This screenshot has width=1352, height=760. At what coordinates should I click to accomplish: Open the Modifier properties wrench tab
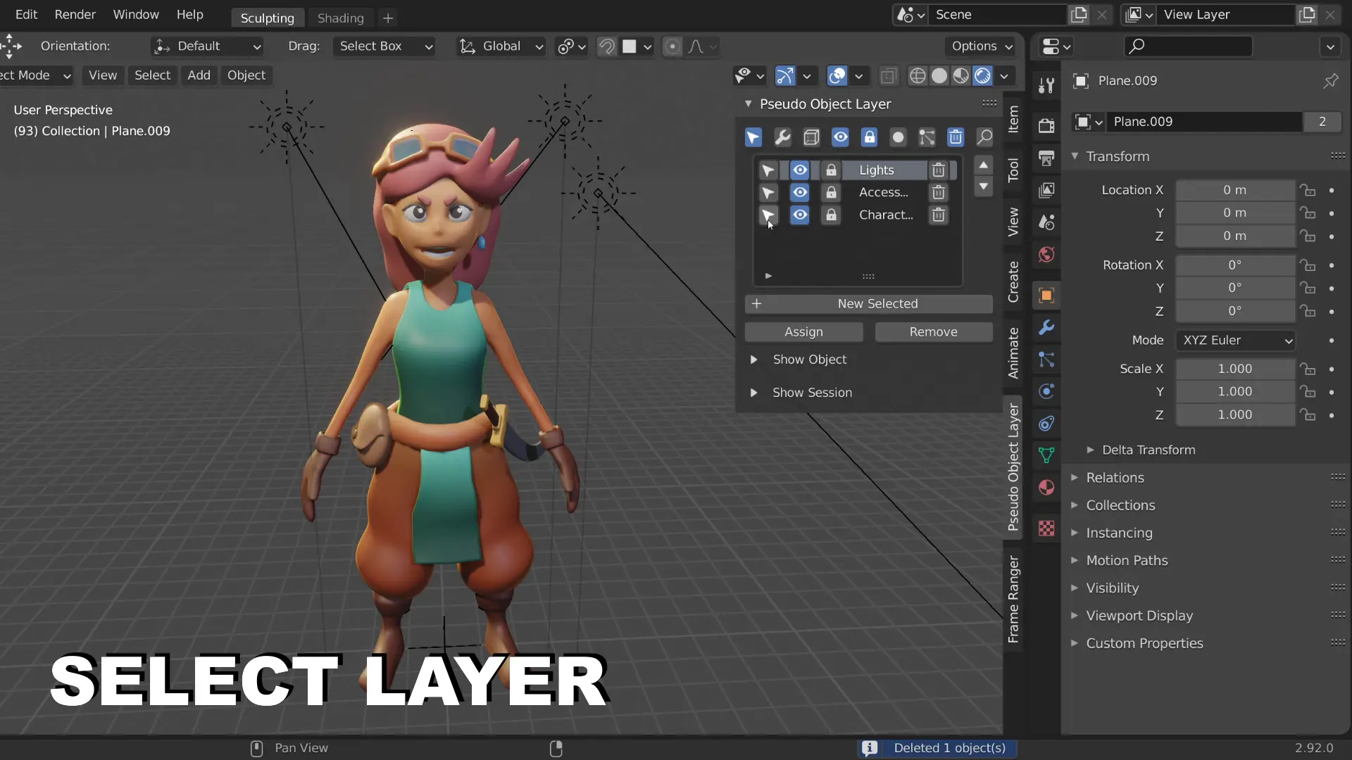click(1046, 327)
